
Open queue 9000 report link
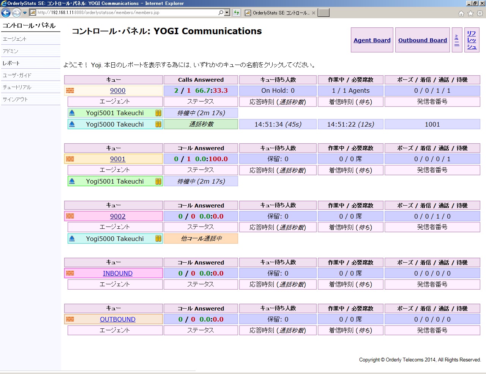(x=118, y=90)
